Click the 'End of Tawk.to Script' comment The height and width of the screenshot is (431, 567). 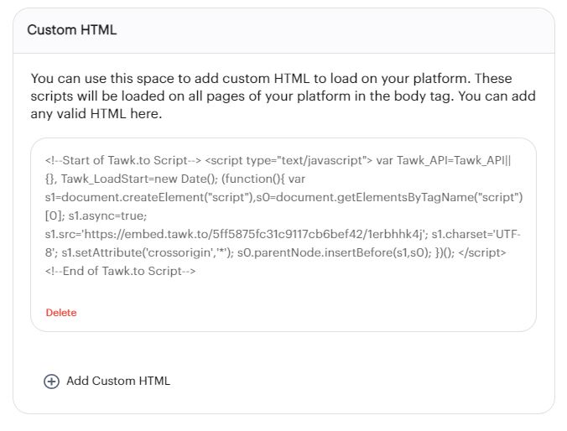(120, 271)
